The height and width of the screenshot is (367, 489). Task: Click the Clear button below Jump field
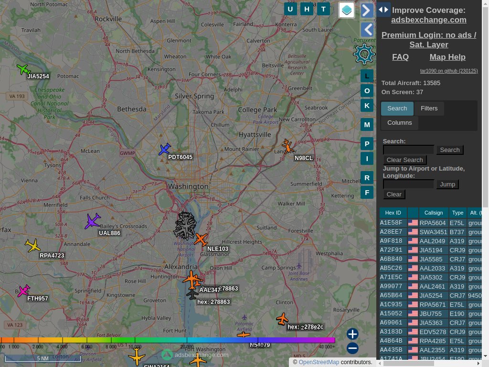pyautogui.click(x=394, y=194)
